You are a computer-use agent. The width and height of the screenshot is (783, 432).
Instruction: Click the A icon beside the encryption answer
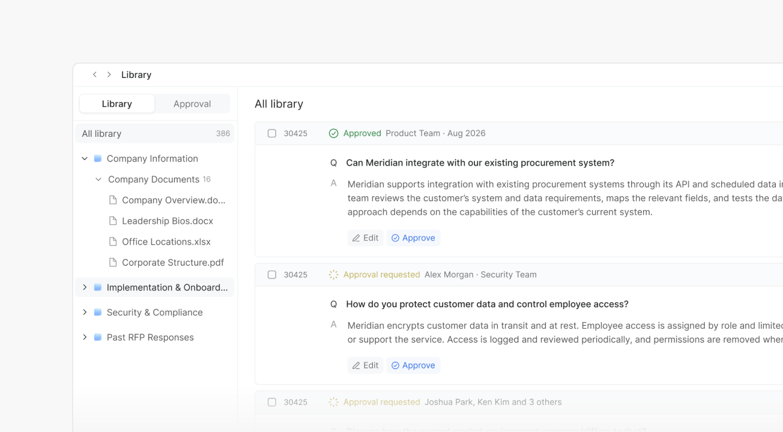334,325
